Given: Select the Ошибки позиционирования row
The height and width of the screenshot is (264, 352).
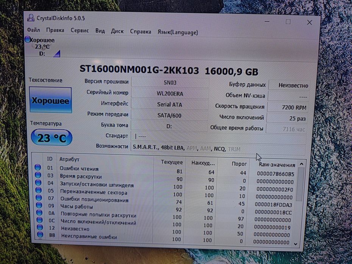Looking at the screenshot, I should pos(165,201).
